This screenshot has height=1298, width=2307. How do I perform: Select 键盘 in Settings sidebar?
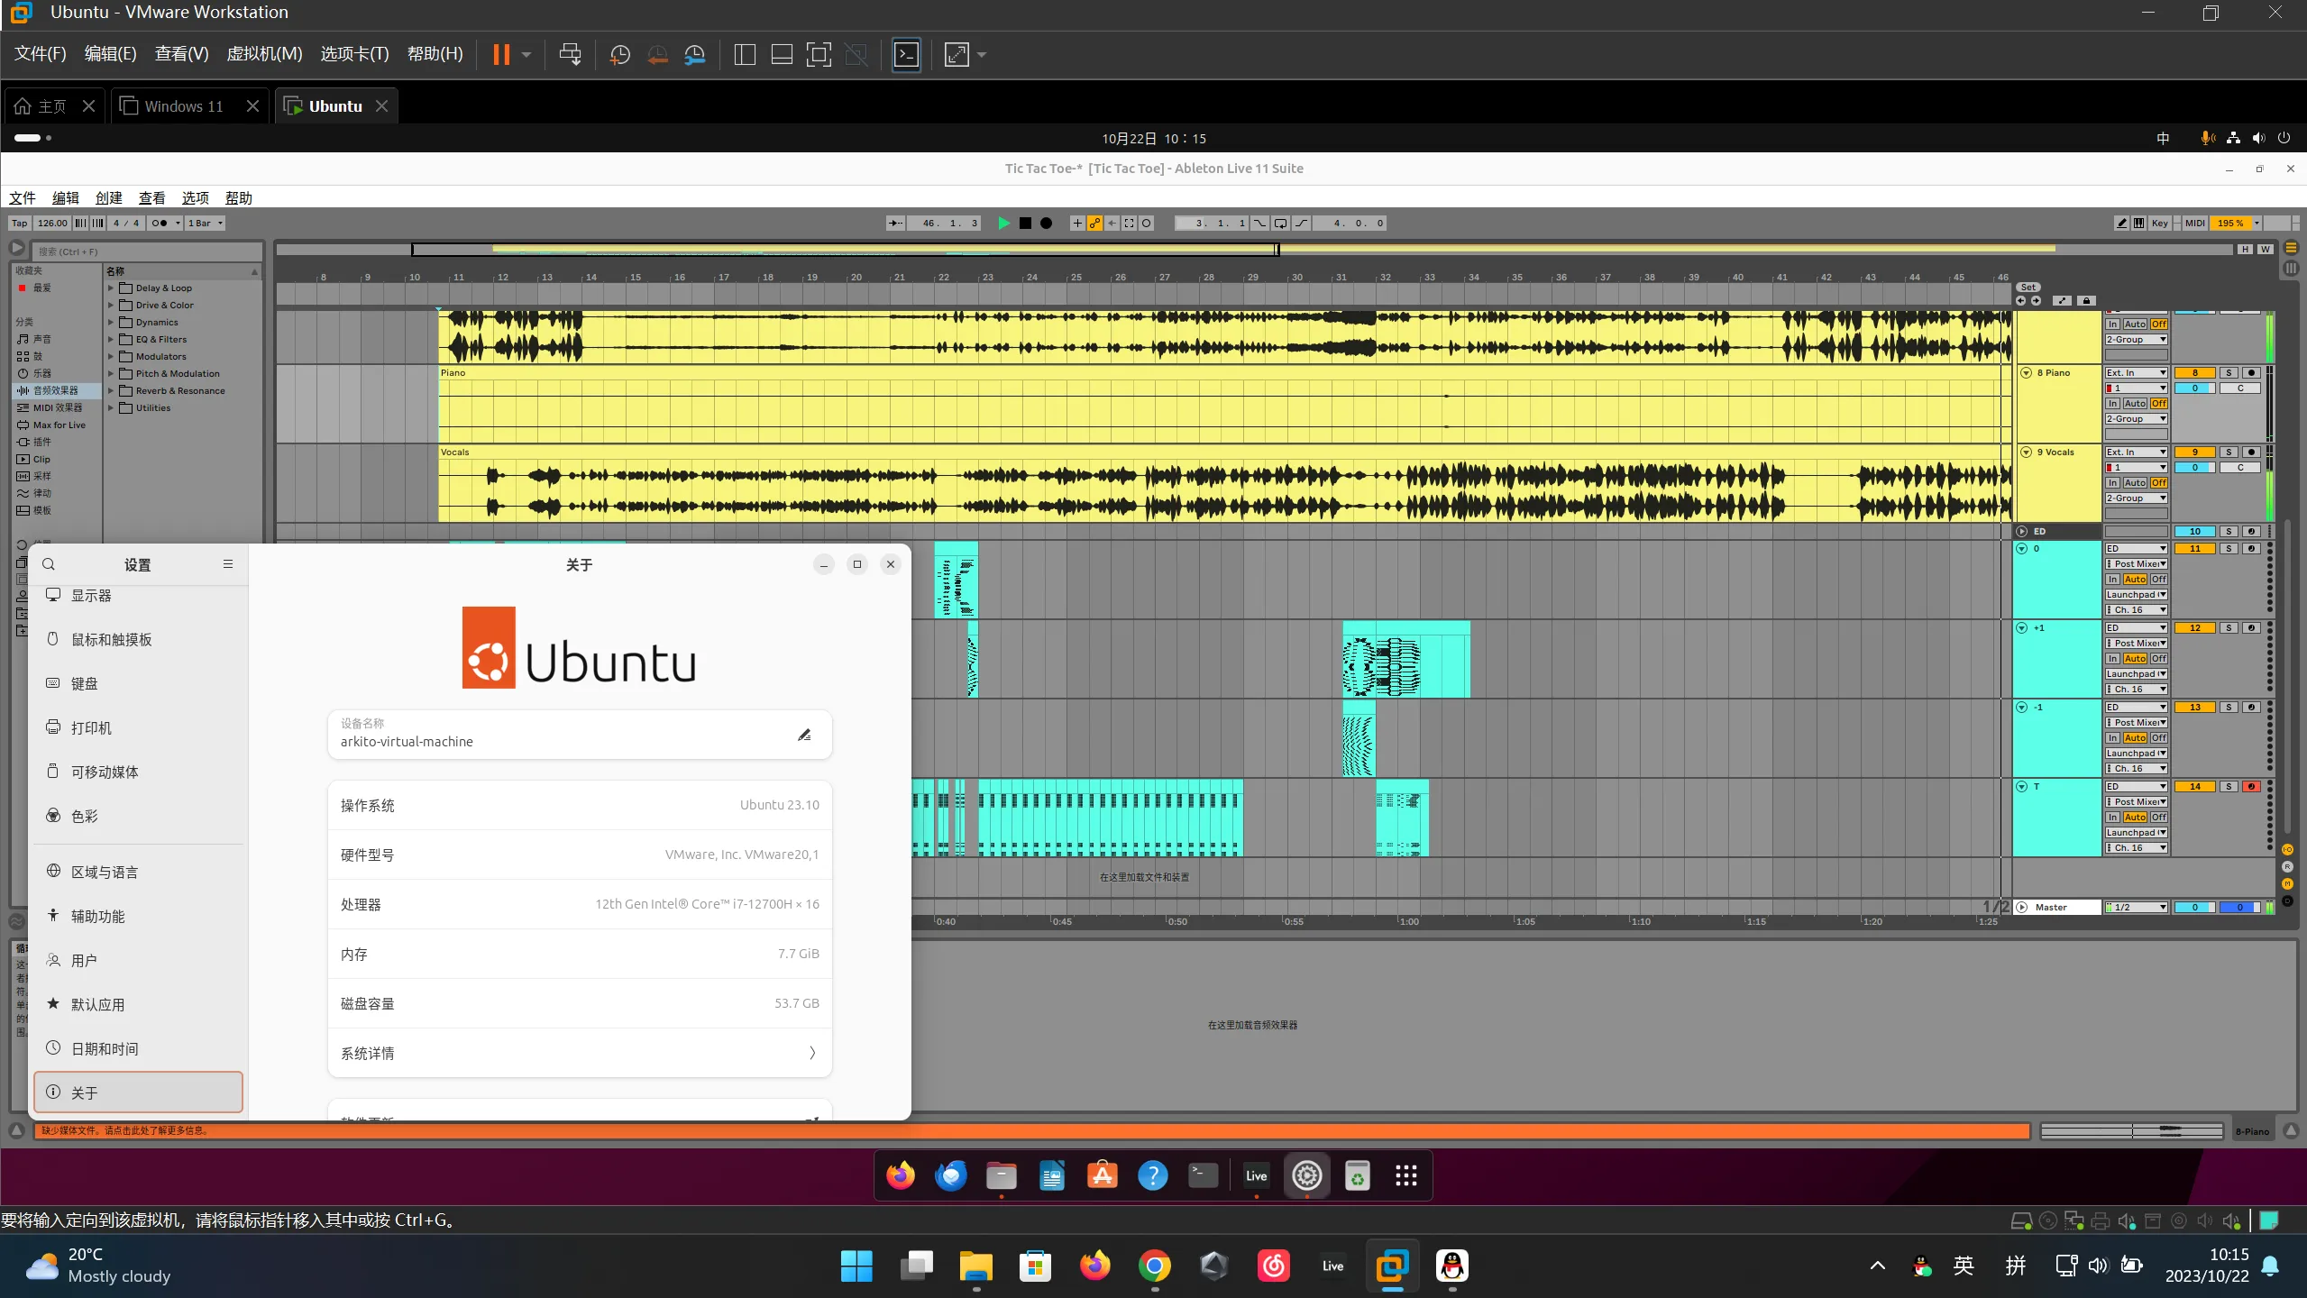[x=138, y=684]
